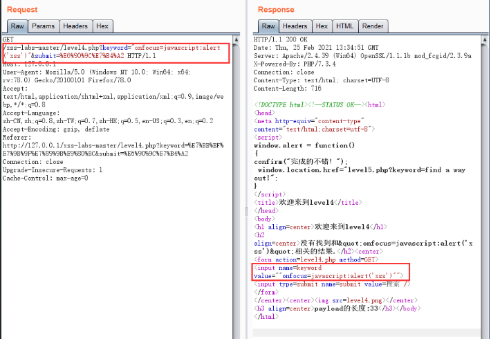Switch to the Response Headers tab
The height and width of the screenshot is (339, 491).
click(x=295, y=26)
